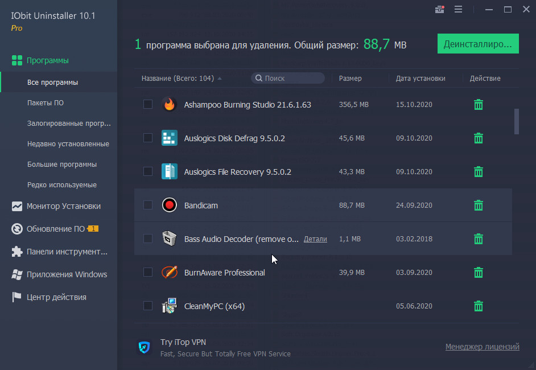Viewport: 536px width, 370px height.
Task: Click the Try iTop VPN promo text
Action: pyautogui.click(x=183, y=342)
